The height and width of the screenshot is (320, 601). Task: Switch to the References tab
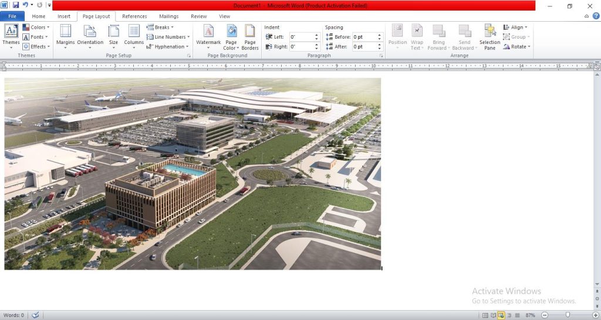tap(134, 16)
